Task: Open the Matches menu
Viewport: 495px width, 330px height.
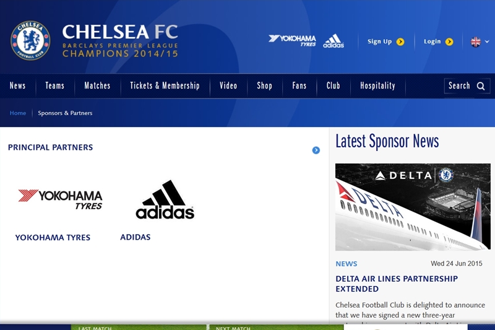Action: tap(97, 86)
